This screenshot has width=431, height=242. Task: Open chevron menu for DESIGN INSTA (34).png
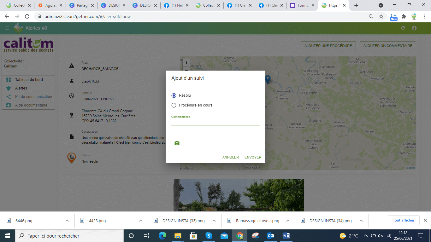tap(361, 221)
